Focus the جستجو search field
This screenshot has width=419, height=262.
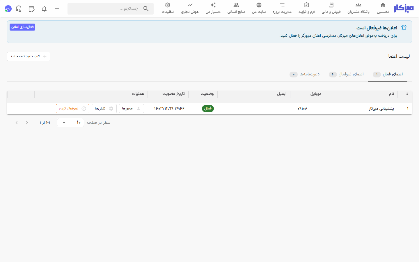[111, 9]
